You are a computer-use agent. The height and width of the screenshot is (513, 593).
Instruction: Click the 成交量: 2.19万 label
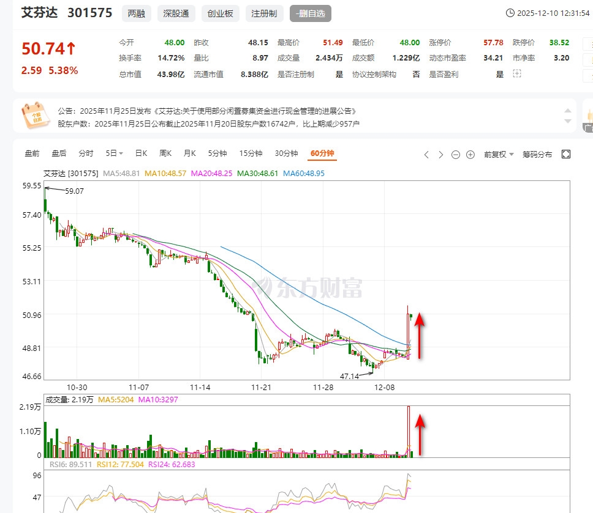pos(69,399)
